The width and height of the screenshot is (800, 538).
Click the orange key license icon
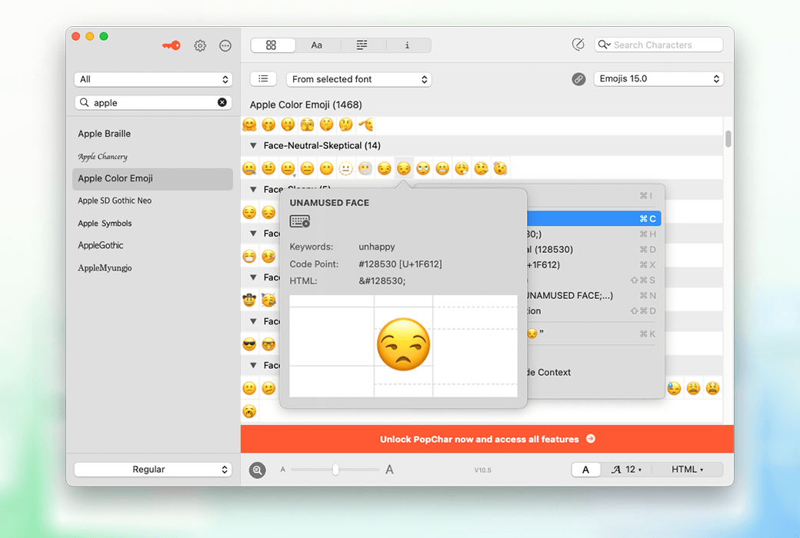(x=171, y=46)
